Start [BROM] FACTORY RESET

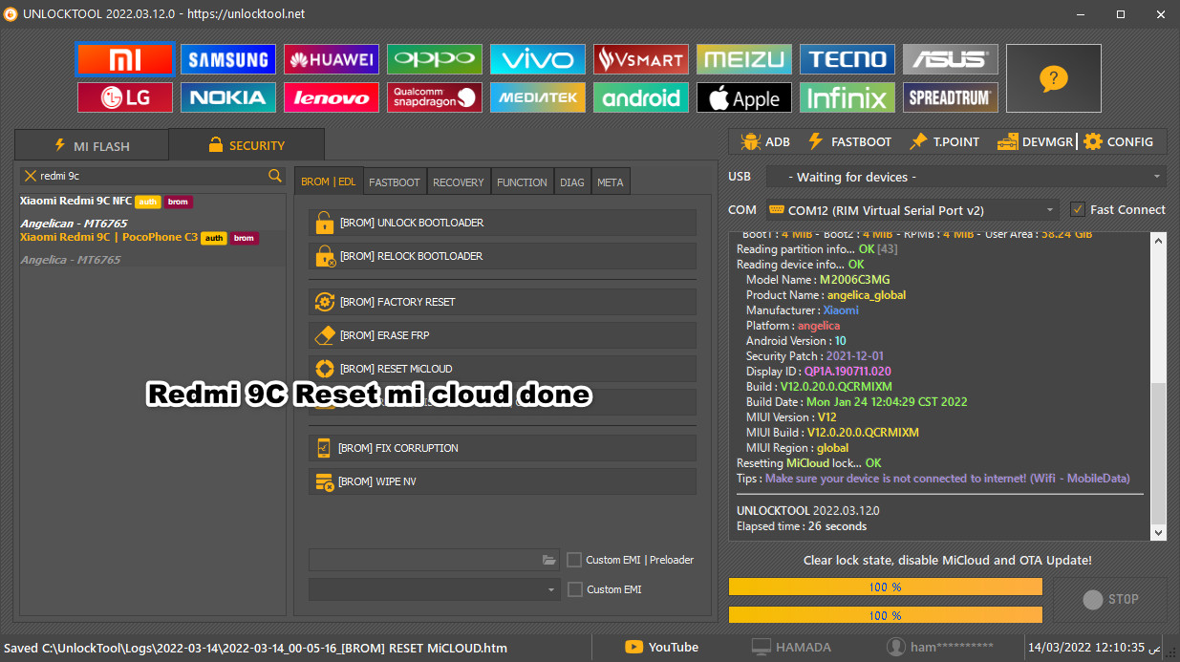pyautogui.click(x=503, y=302)
